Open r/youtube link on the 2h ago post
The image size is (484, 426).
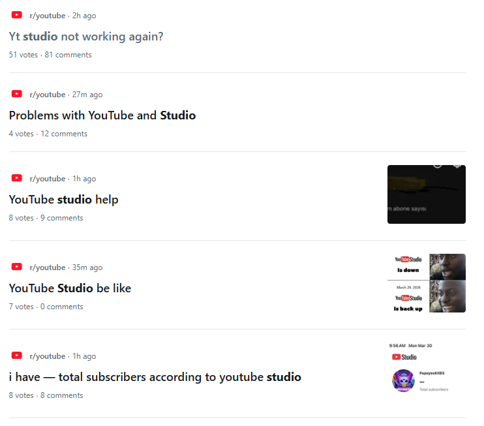coord(48,16)
